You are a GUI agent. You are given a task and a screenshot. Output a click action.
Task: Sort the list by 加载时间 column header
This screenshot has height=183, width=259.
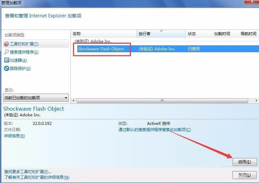[225, 34]
